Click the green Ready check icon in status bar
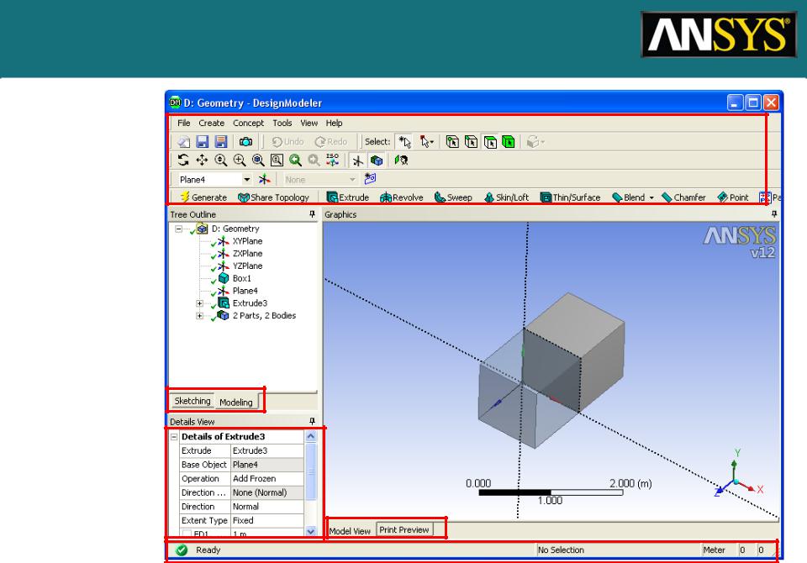807x563 pixels. [x=182, y=550]
